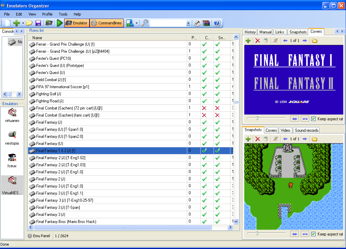Toggle Keep aspect ratio in Covers panel
The image size is (346, 249).
click(313, 119)
